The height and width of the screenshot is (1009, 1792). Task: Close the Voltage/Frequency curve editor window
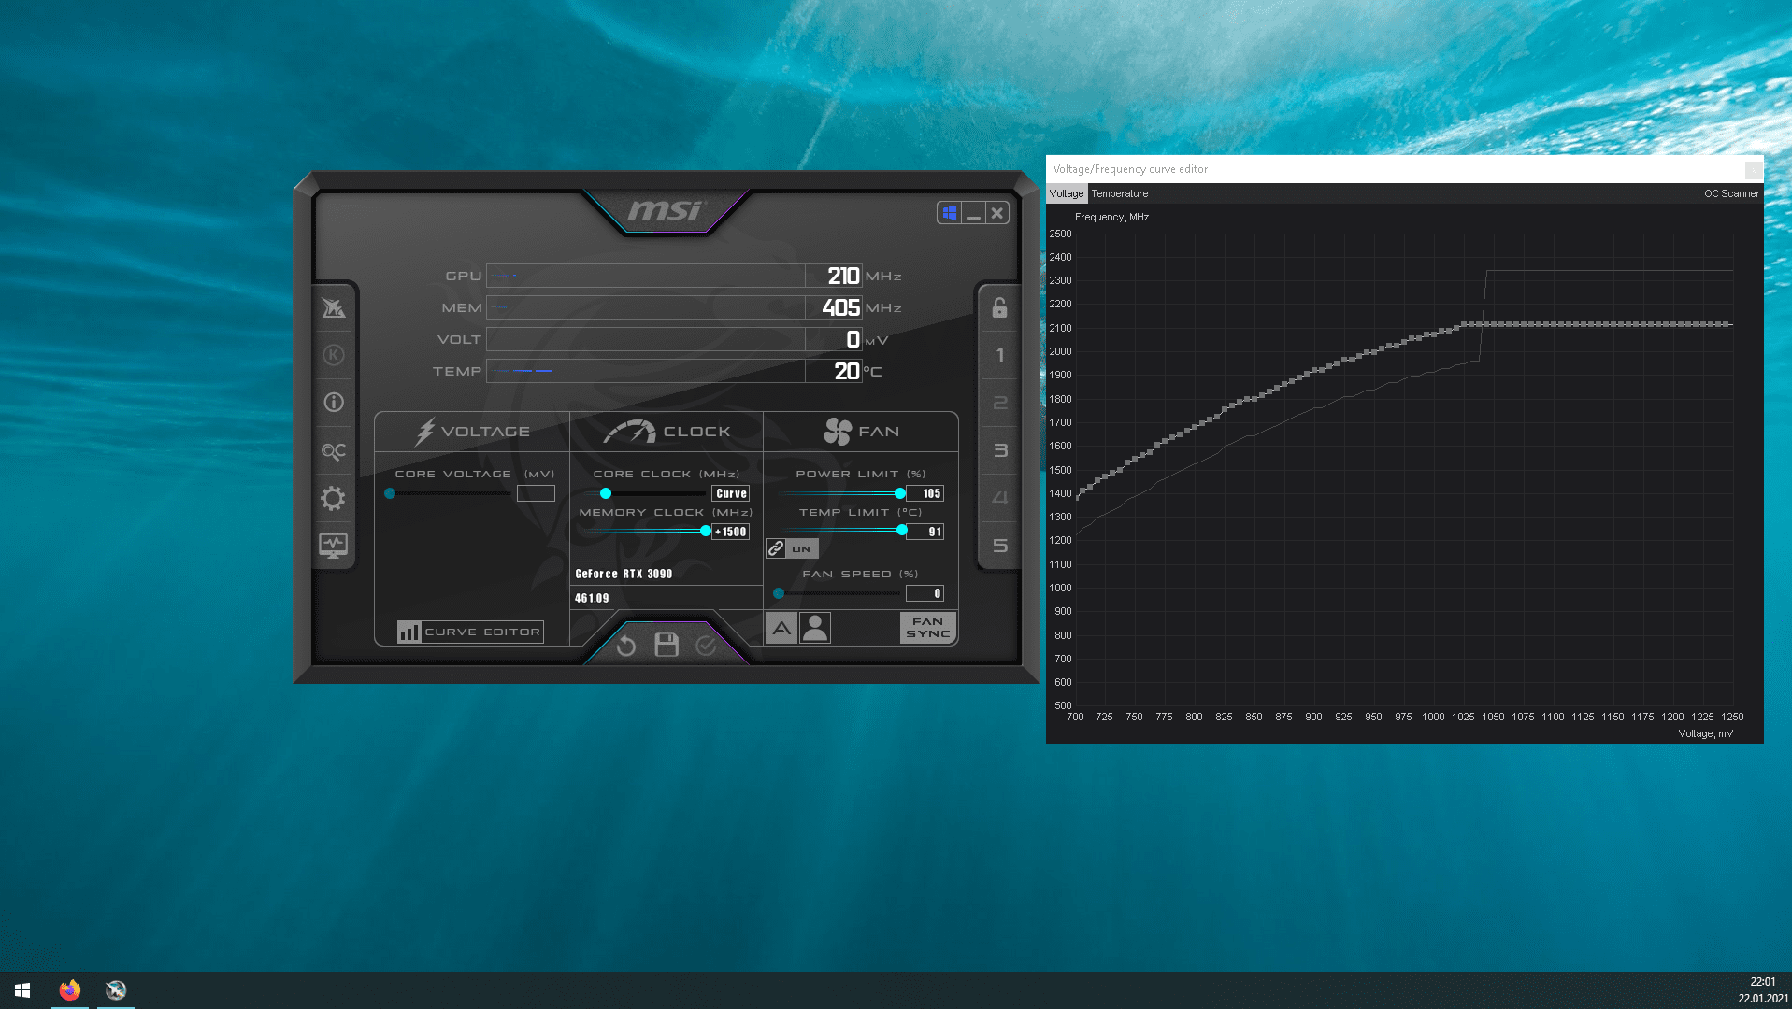tap(1754, 169)
